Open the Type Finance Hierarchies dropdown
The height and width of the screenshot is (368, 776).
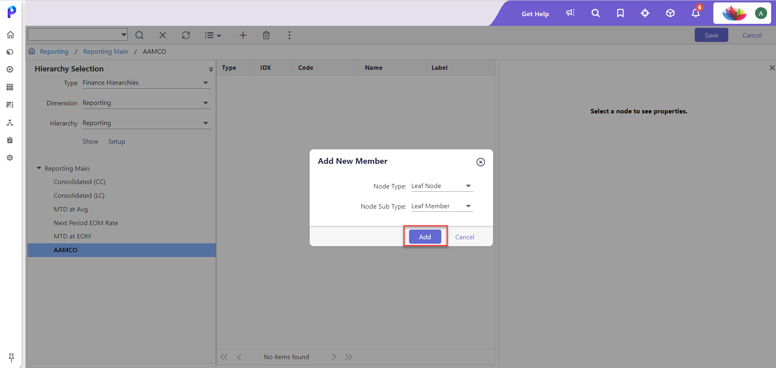click(x=146, y=83)
